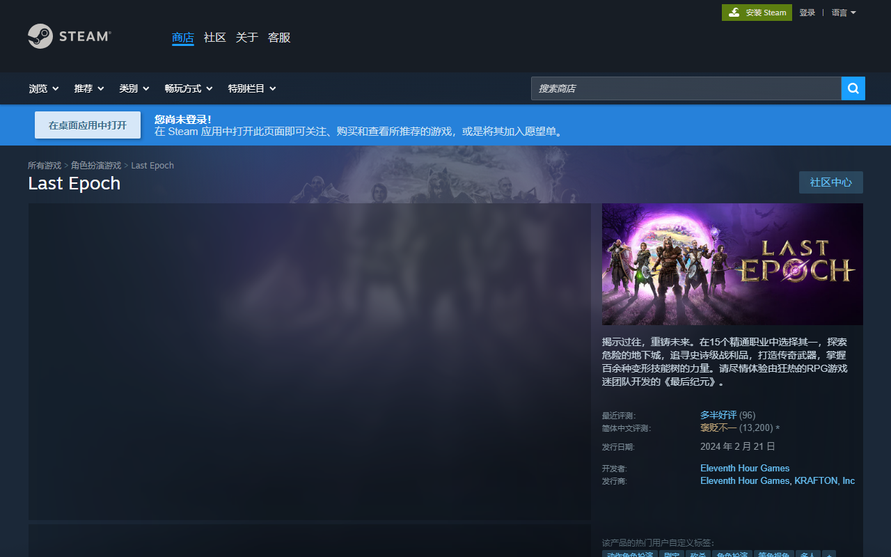Click the 简体中文评测 label
891x557 pixels.
pyautogui.click(x=626, y=428)
